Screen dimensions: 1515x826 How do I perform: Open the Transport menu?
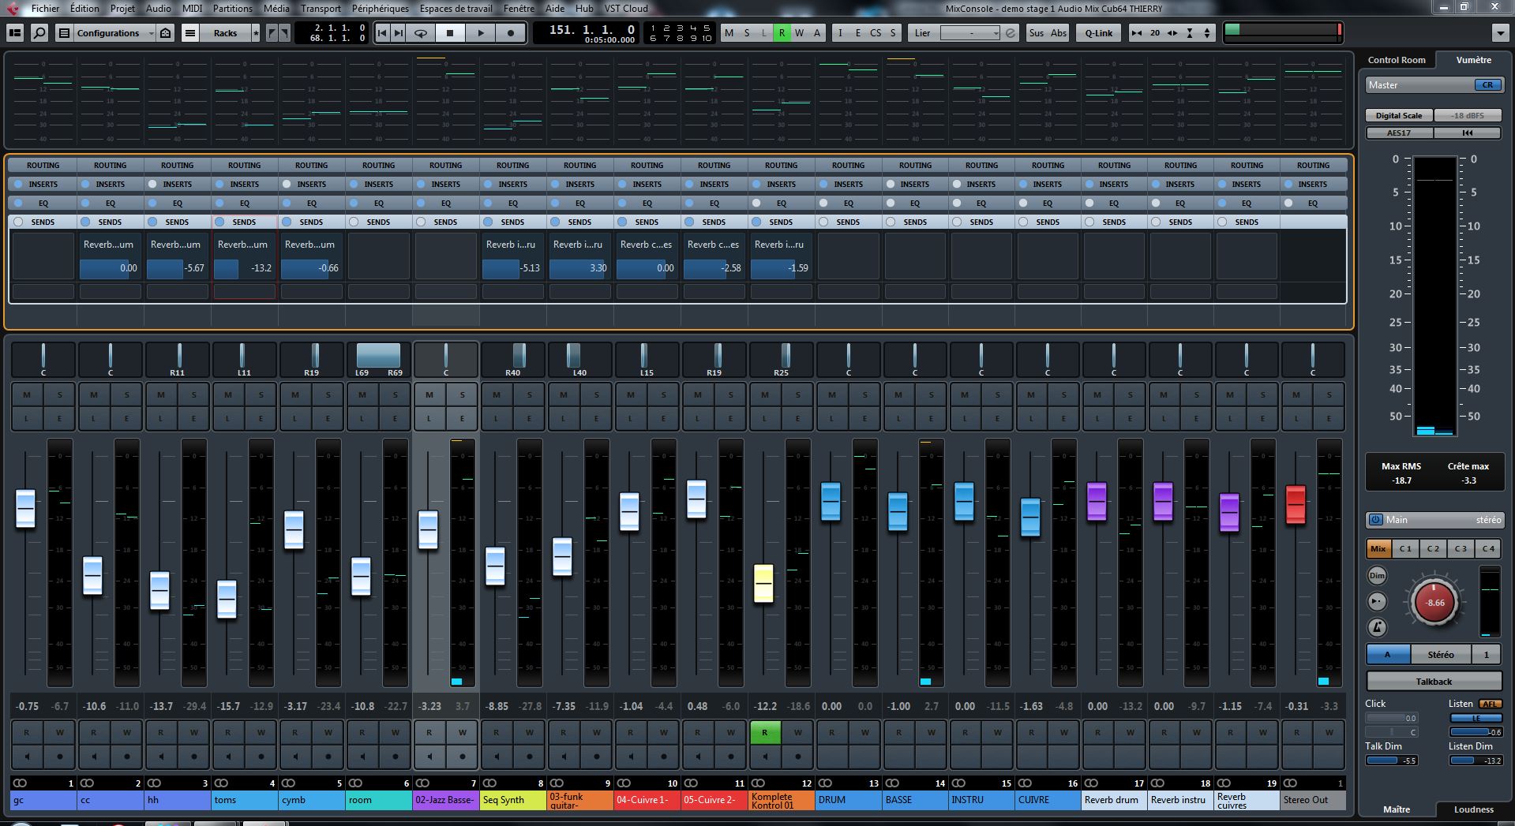click(x=321, y=9)
